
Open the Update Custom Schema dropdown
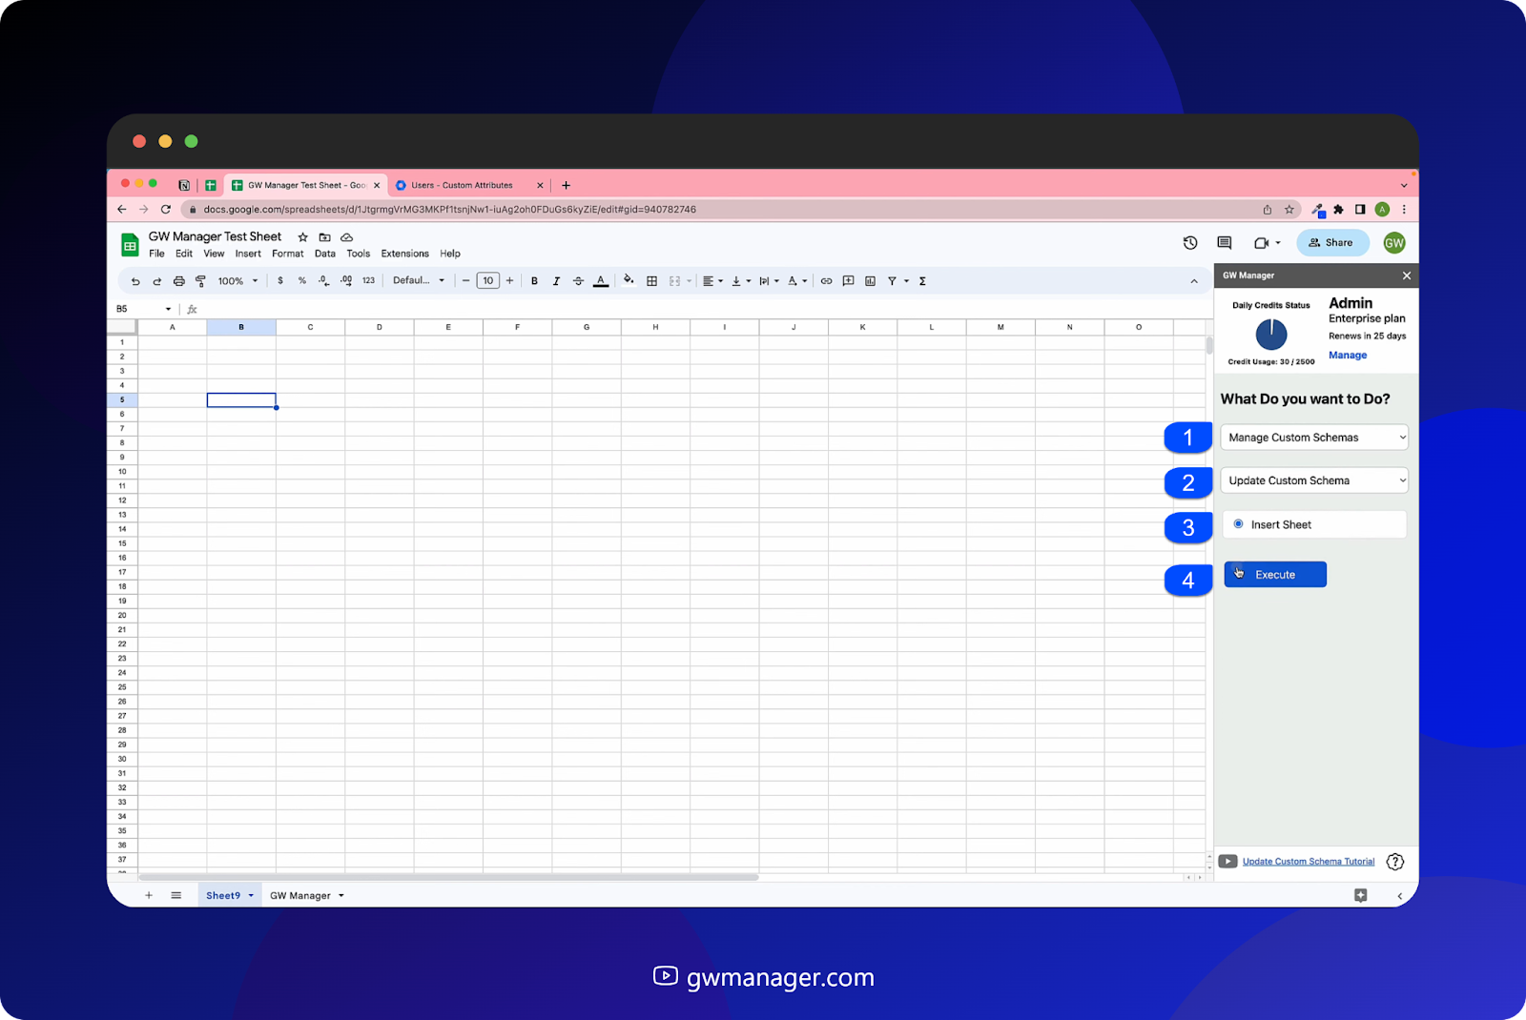coord(1314,479)
